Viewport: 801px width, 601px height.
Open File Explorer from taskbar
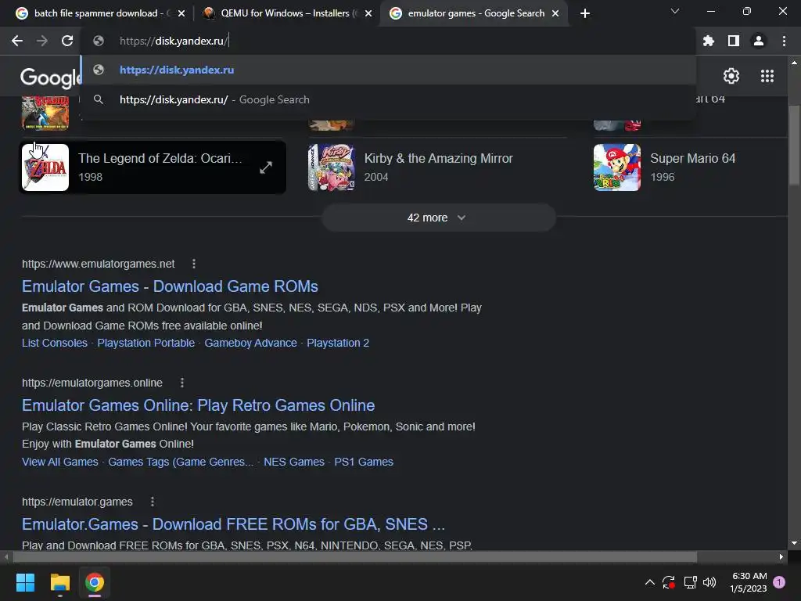point(59,582)
